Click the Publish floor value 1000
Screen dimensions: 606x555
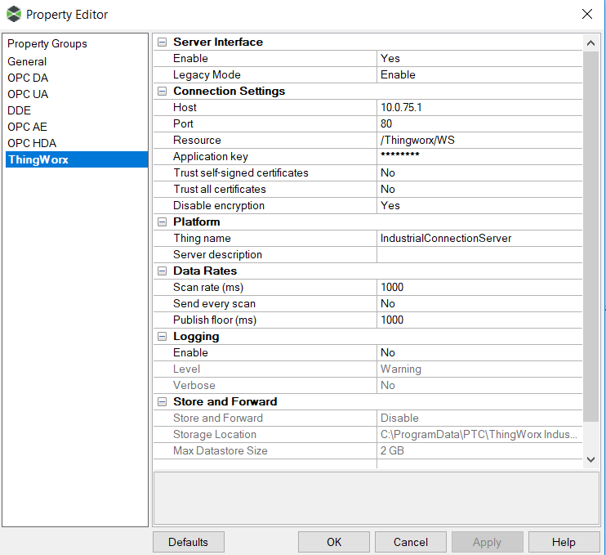[x=479, y=320]
